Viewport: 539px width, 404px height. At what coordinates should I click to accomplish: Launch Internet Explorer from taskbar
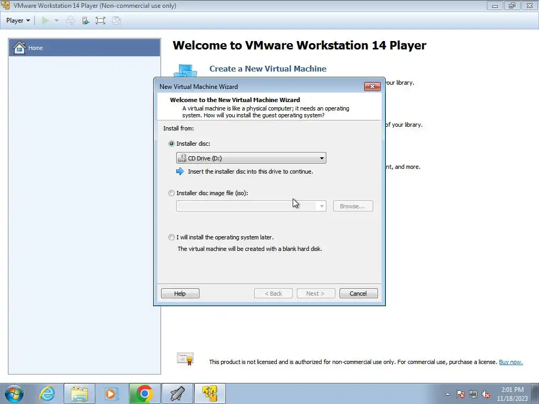47,393
